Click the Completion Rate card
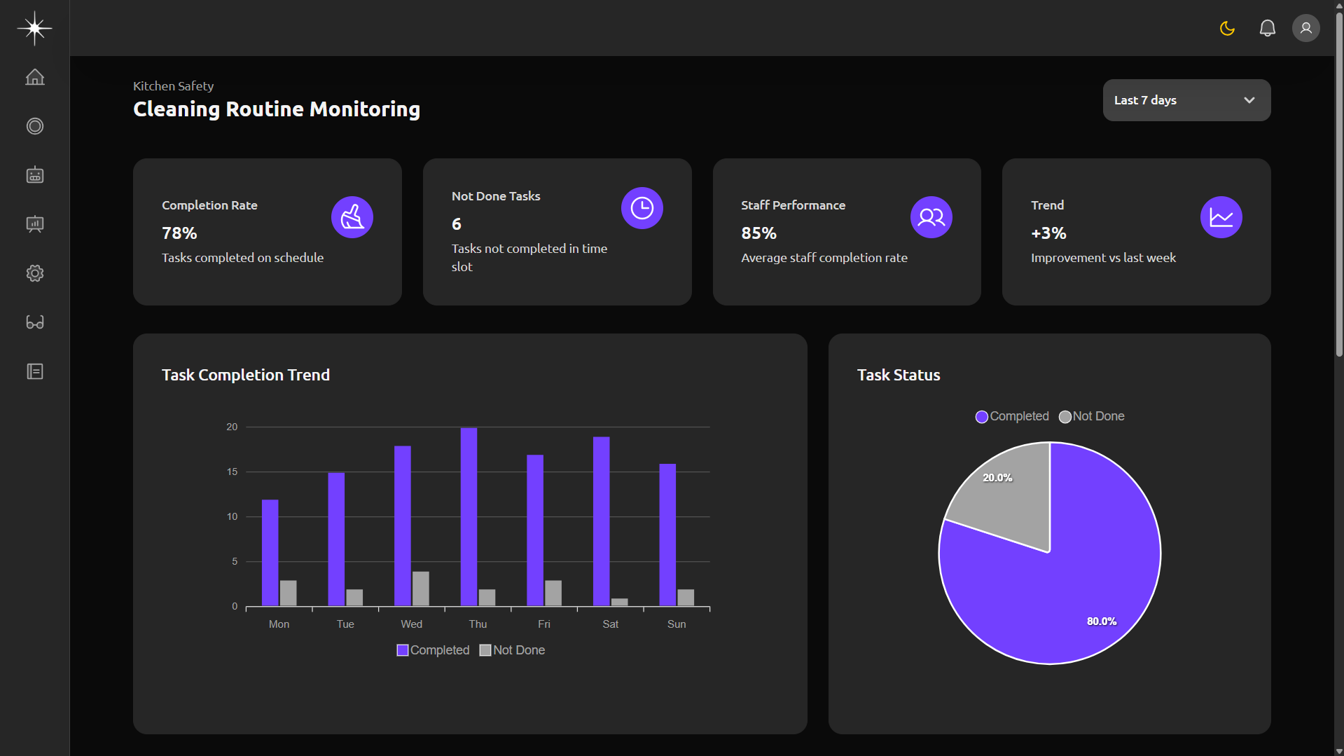Screen dimensions: 1344x756 pyautogui.click(x=267, y=231)
